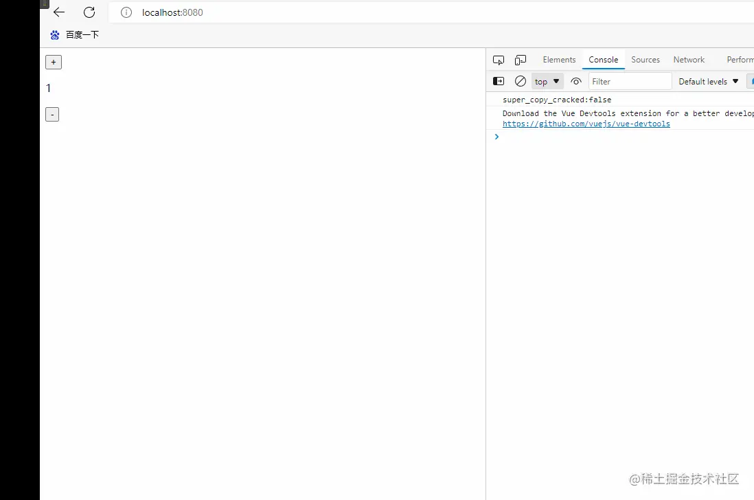Open the Network tab
754x500 pixels.
click(689, 60)
